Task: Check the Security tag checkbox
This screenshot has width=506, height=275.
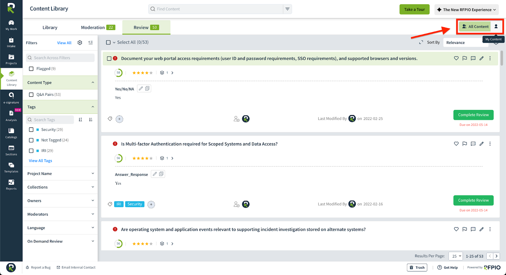Action: tap(31, 130)
